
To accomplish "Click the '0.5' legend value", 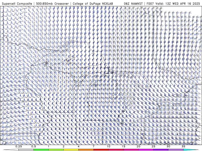I will click(x=34, y=146).
